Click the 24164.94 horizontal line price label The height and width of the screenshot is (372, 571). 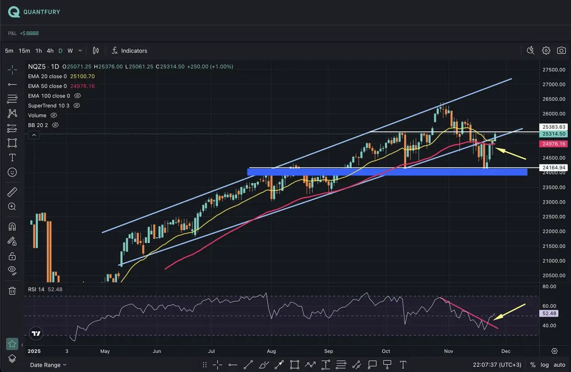click(x=553, y=167)
